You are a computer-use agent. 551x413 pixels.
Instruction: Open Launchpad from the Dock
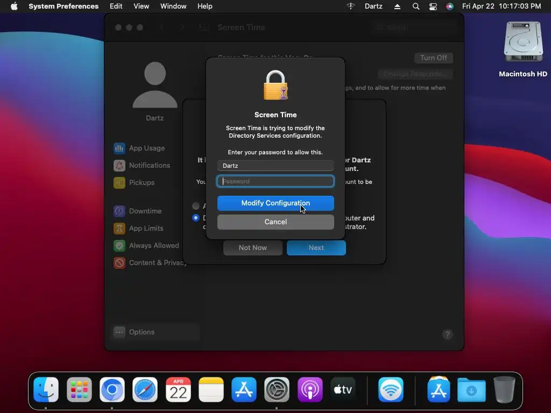(x=79, y=390)
